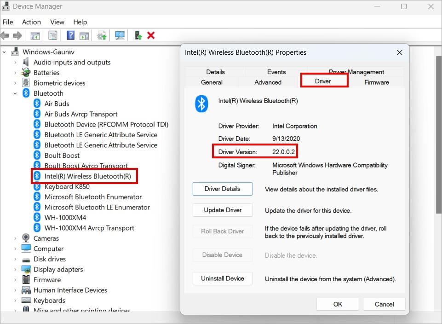
Task: Open the File menu
Action: pos(8,22)
